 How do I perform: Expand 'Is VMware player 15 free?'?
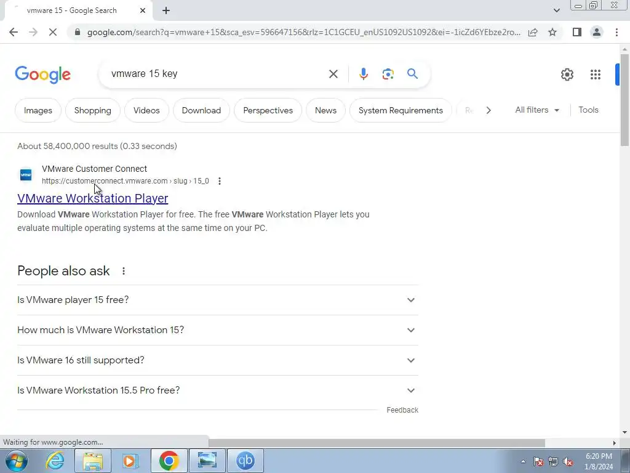(218, 300)
